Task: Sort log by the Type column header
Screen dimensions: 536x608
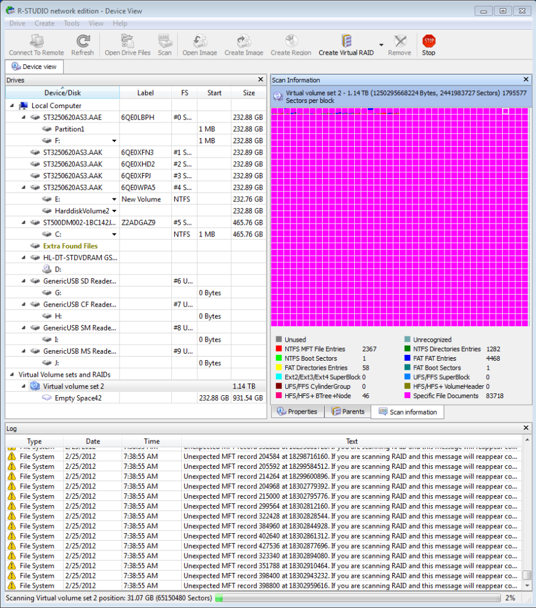Action: (x=34, y=441)
